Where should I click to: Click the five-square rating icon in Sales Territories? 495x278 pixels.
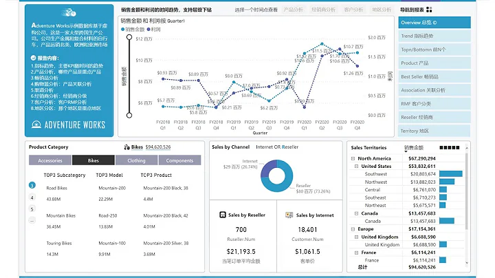[450, 147]
